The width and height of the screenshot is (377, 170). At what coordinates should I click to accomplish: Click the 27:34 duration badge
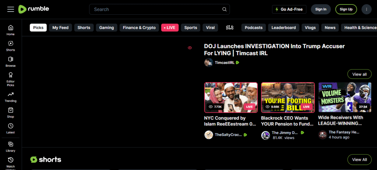coord(363,106)
